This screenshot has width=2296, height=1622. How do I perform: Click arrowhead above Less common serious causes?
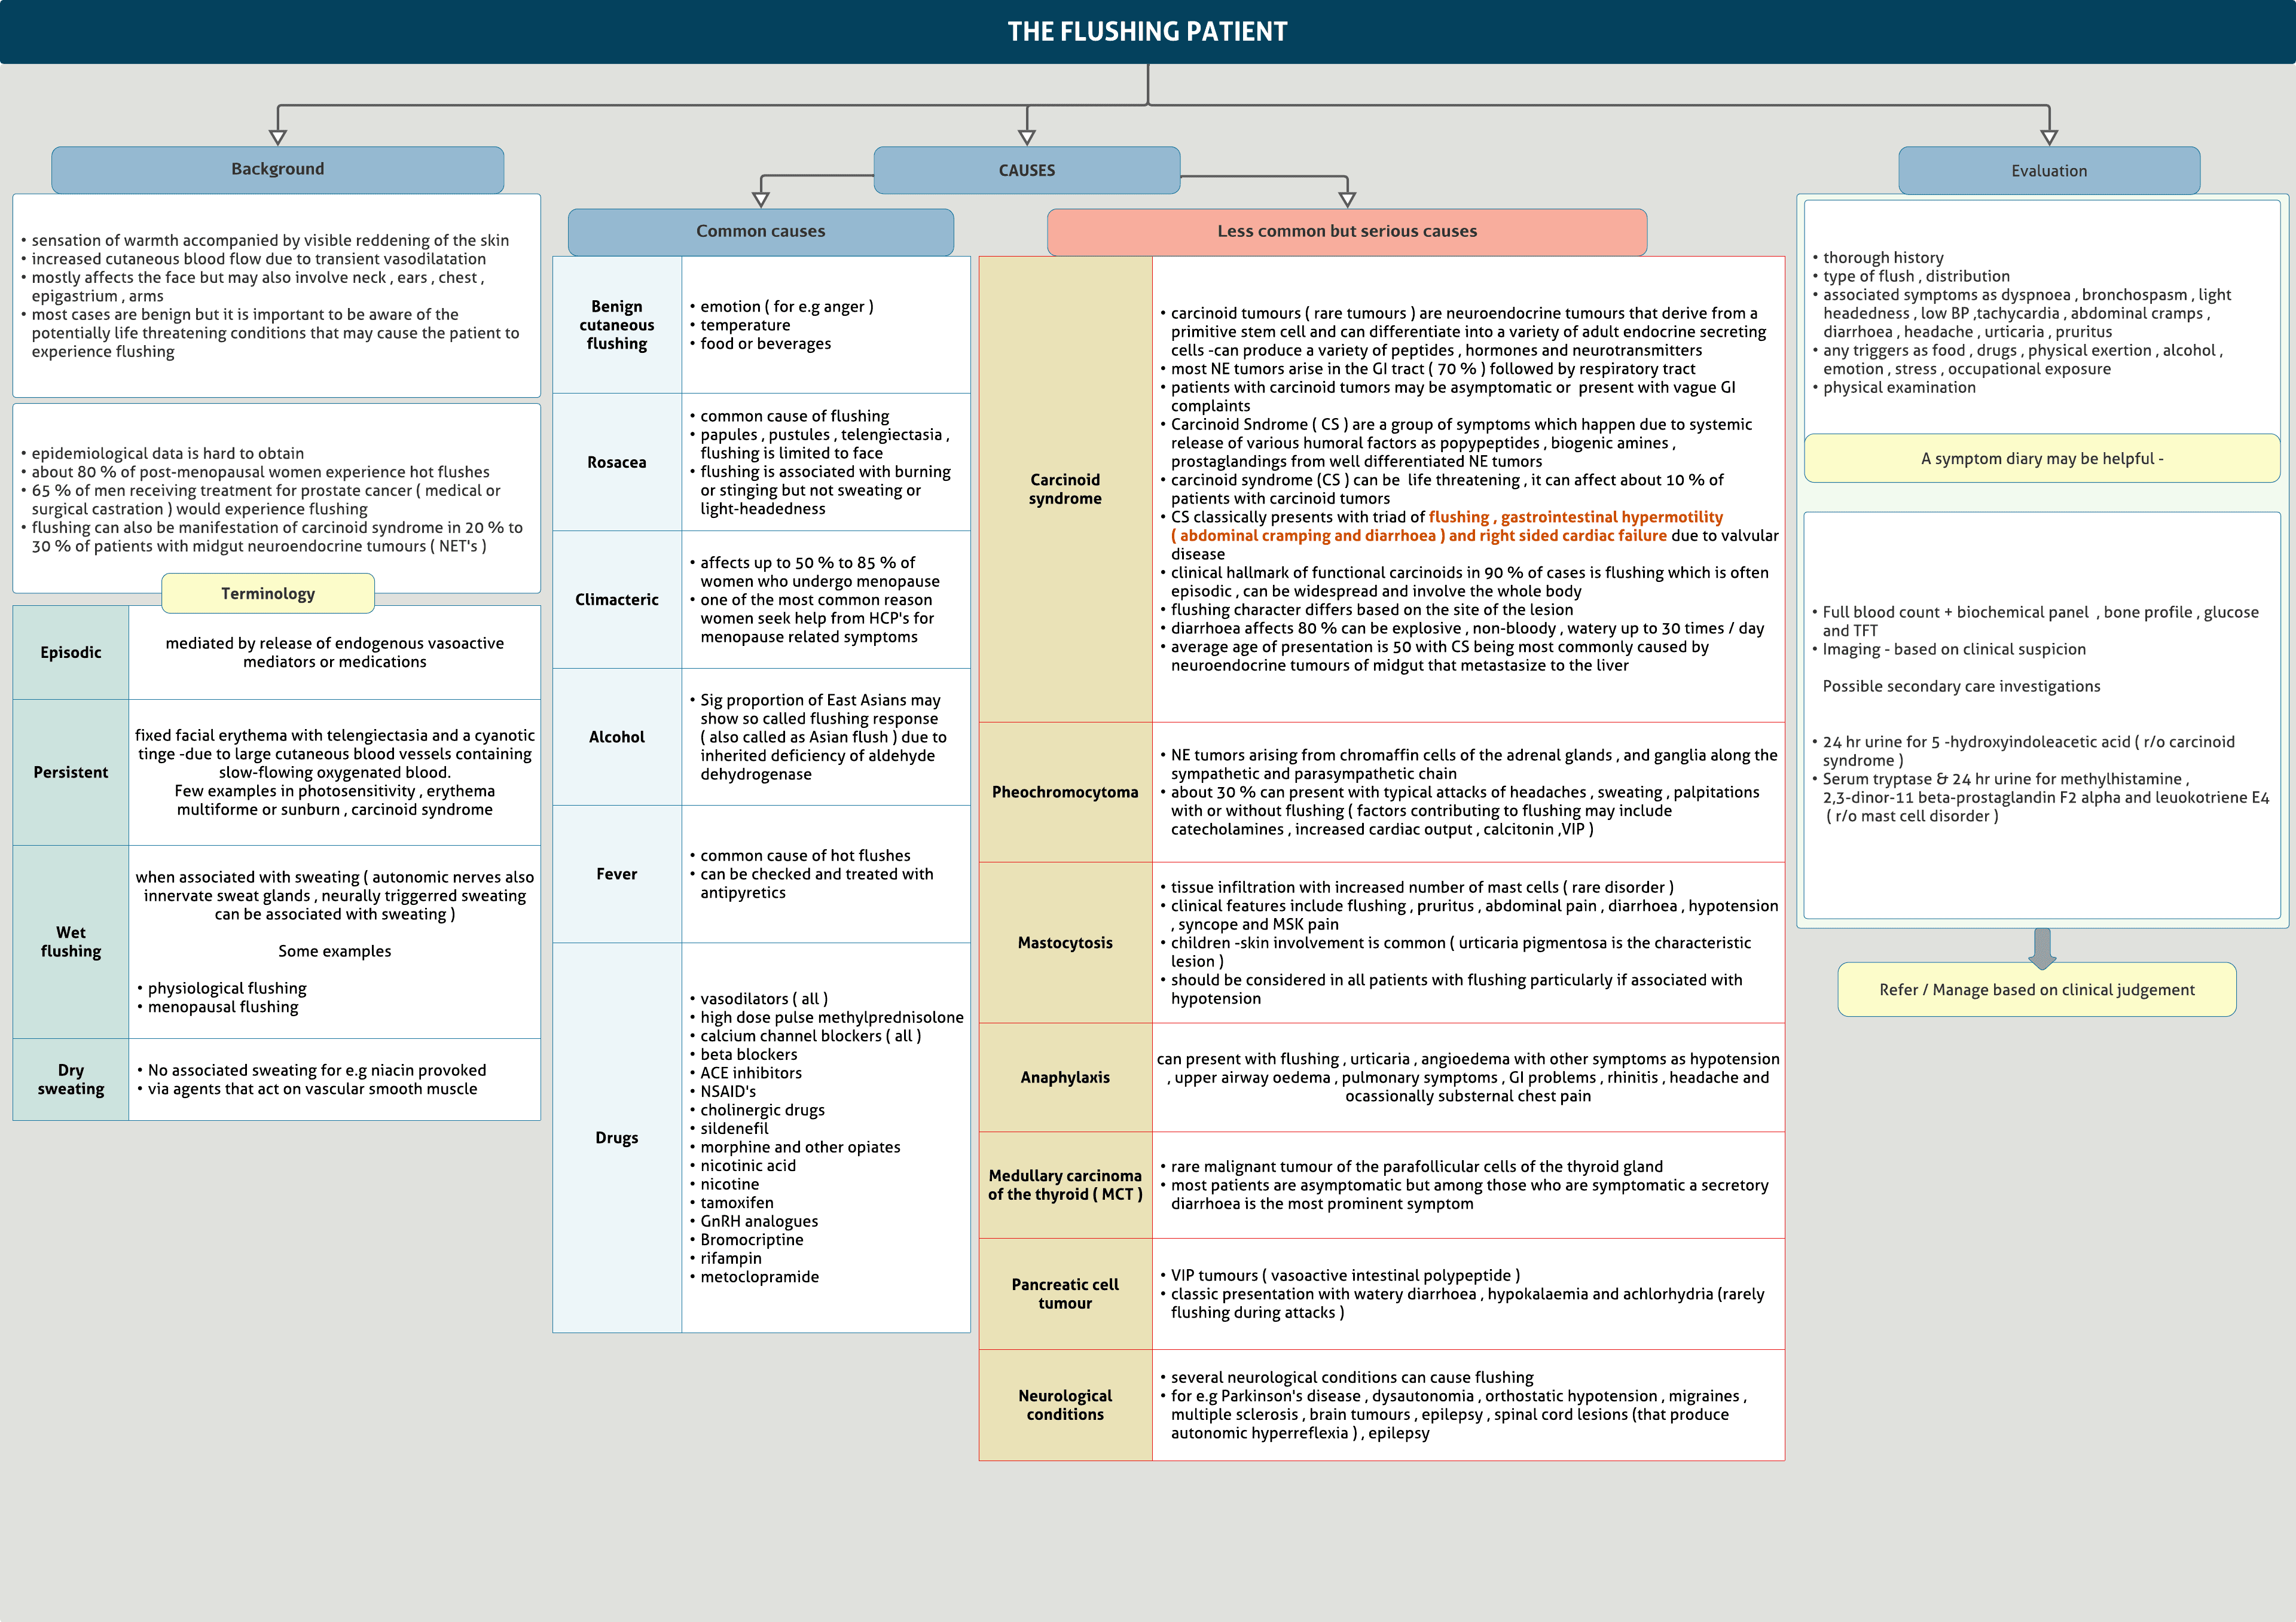[x=1347, y=199]
